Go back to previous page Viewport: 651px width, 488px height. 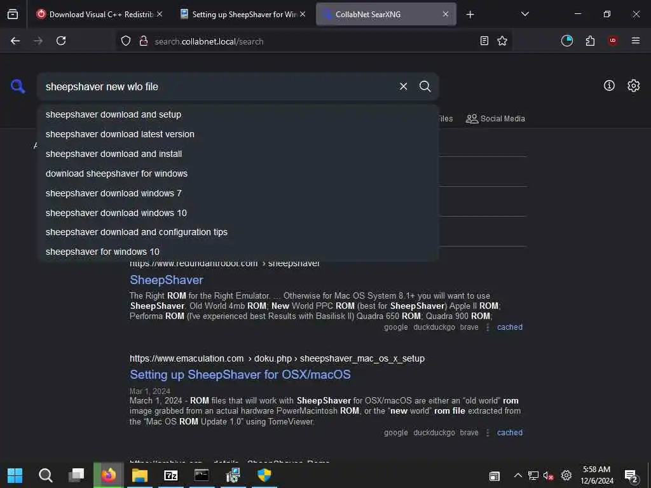pyautogui.click(x=15, y=41)
